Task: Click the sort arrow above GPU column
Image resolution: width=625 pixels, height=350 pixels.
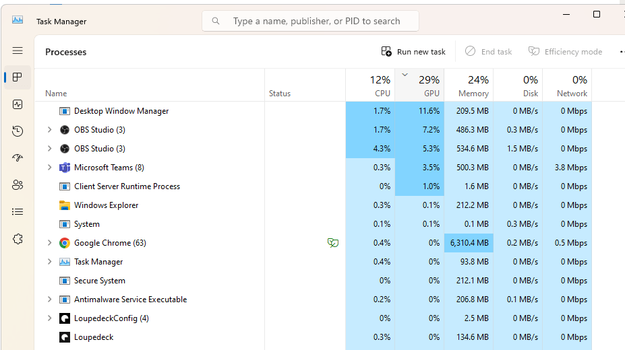Action: (405, 75)
